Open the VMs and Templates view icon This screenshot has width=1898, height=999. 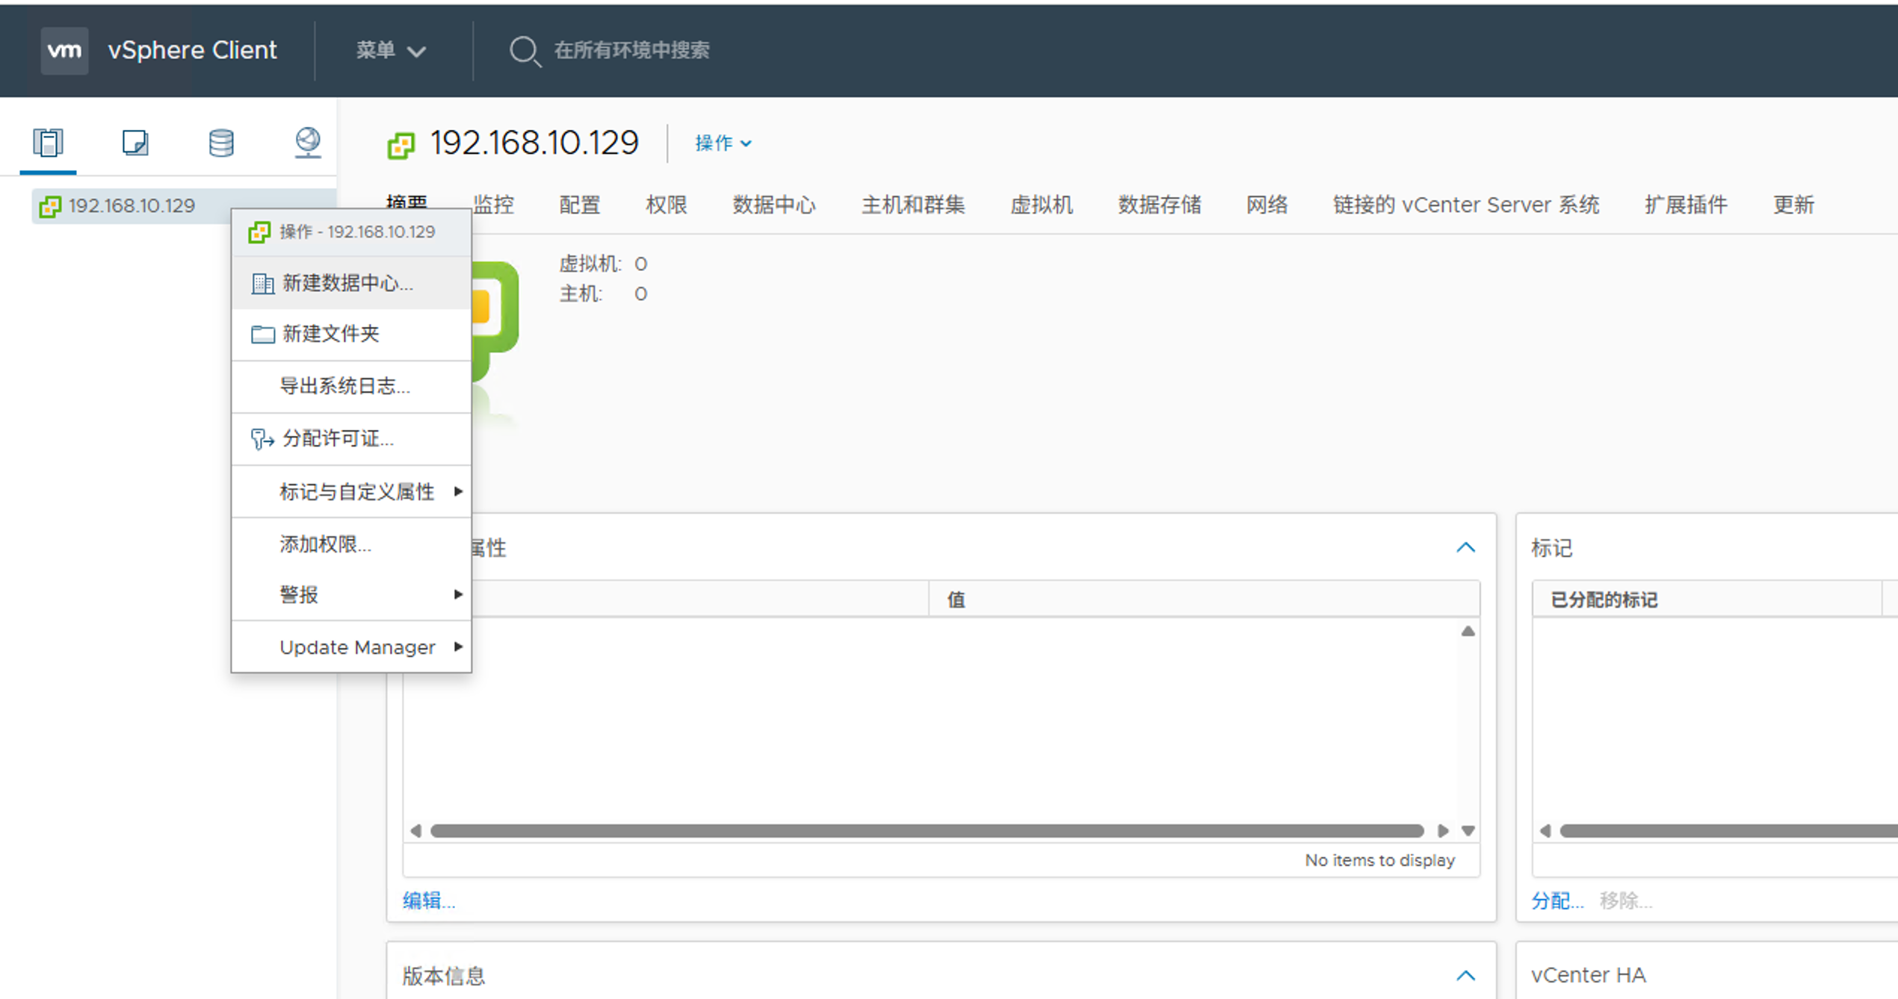click(x=135, y=143)
